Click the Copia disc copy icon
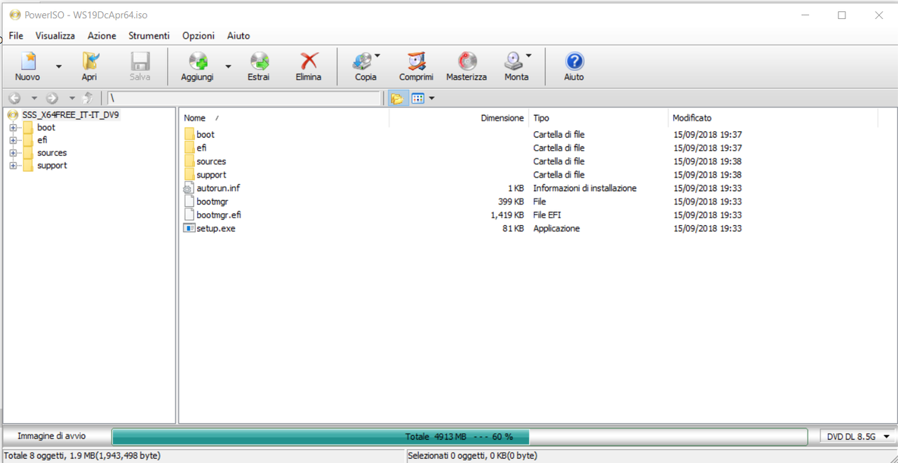The image size is (898, 463). click(363, 61)
